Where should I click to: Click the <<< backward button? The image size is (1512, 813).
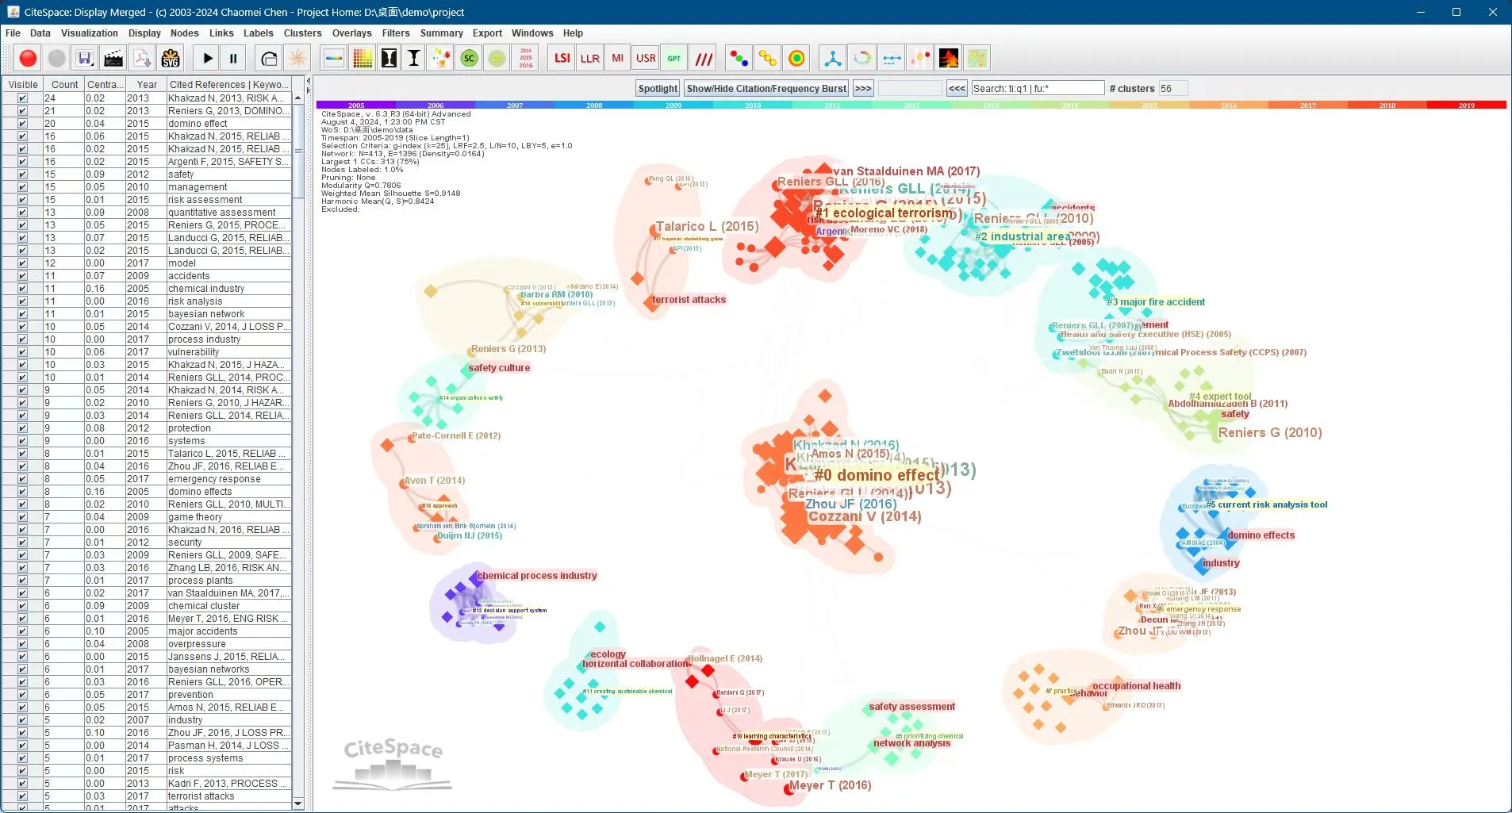(x=957, y=89)
